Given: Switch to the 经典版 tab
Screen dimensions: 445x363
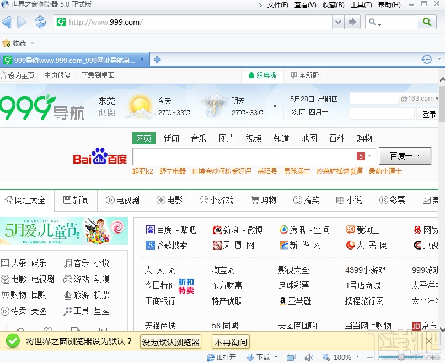Looking at the screenshot, I should (x=262, y=75).
